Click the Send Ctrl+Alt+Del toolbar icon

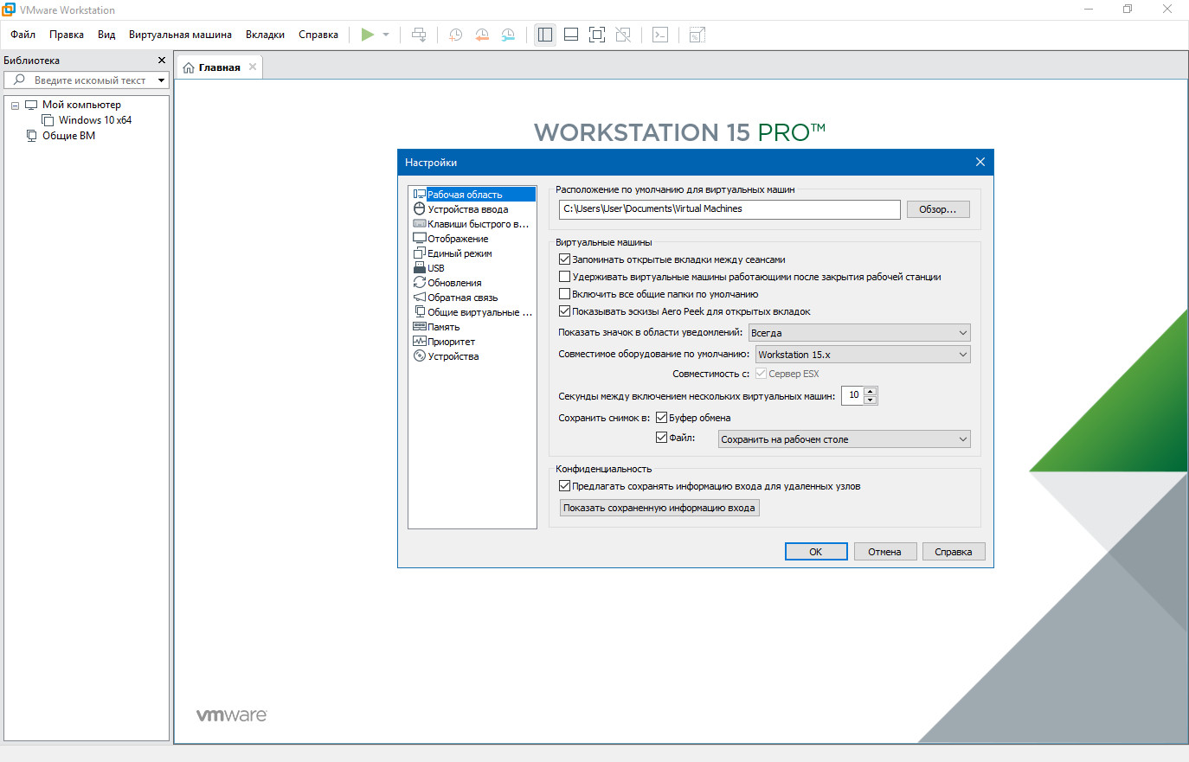pyautogui.click(x=419, y=35)
